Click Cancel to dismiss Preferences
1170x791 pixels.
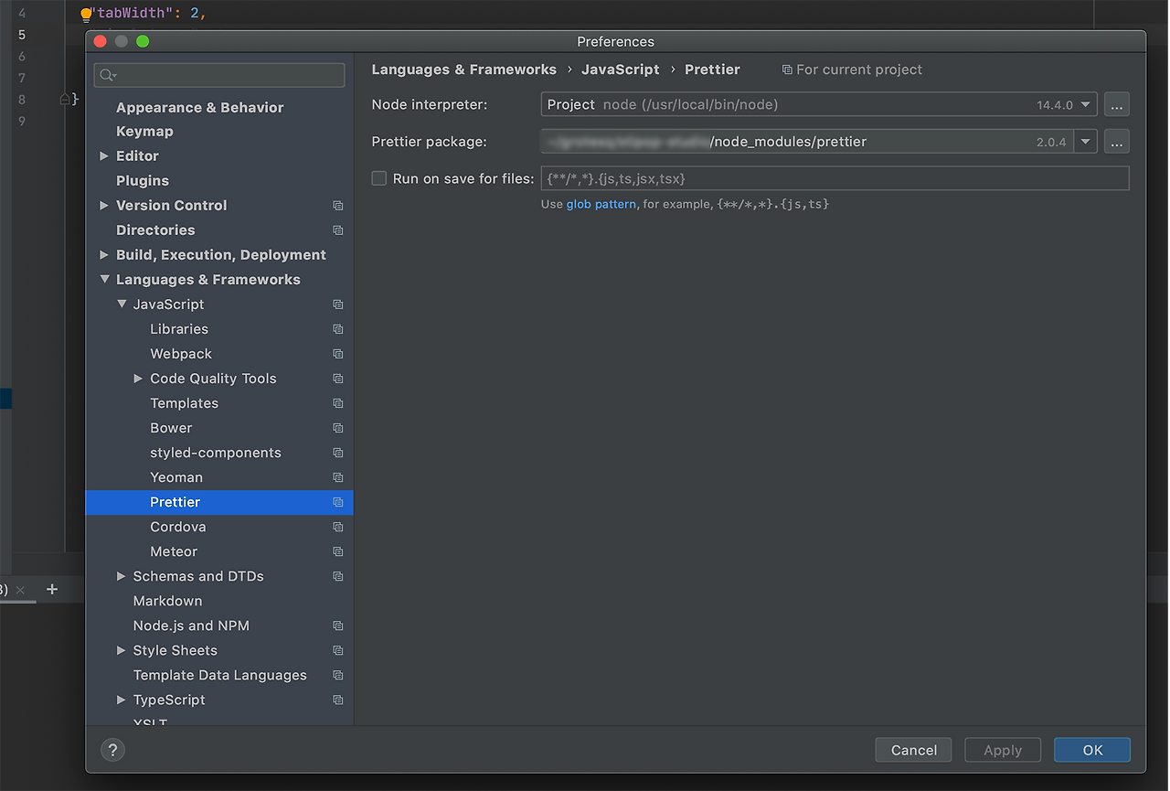[914, 750]
